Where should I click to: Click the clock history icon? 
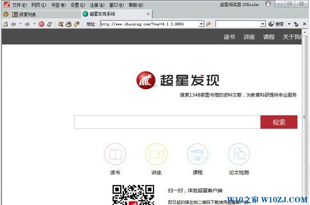click(x=6, y=14)
